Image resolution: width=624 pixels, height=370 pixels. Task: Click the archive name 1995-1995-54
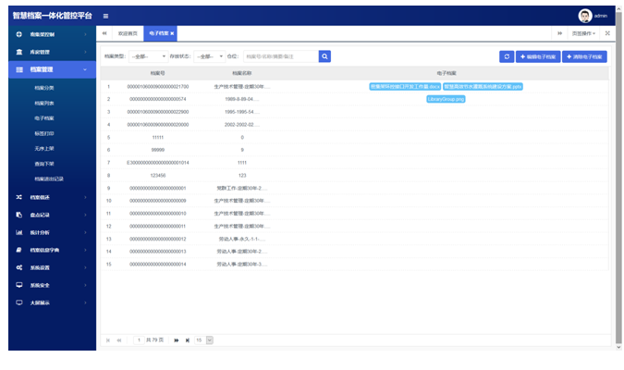tap(241, 112)
